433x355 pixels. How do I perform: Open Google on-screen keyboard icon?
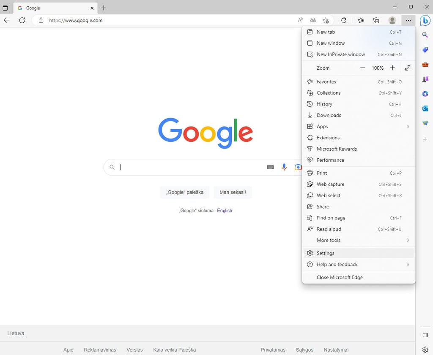point(270,167)
